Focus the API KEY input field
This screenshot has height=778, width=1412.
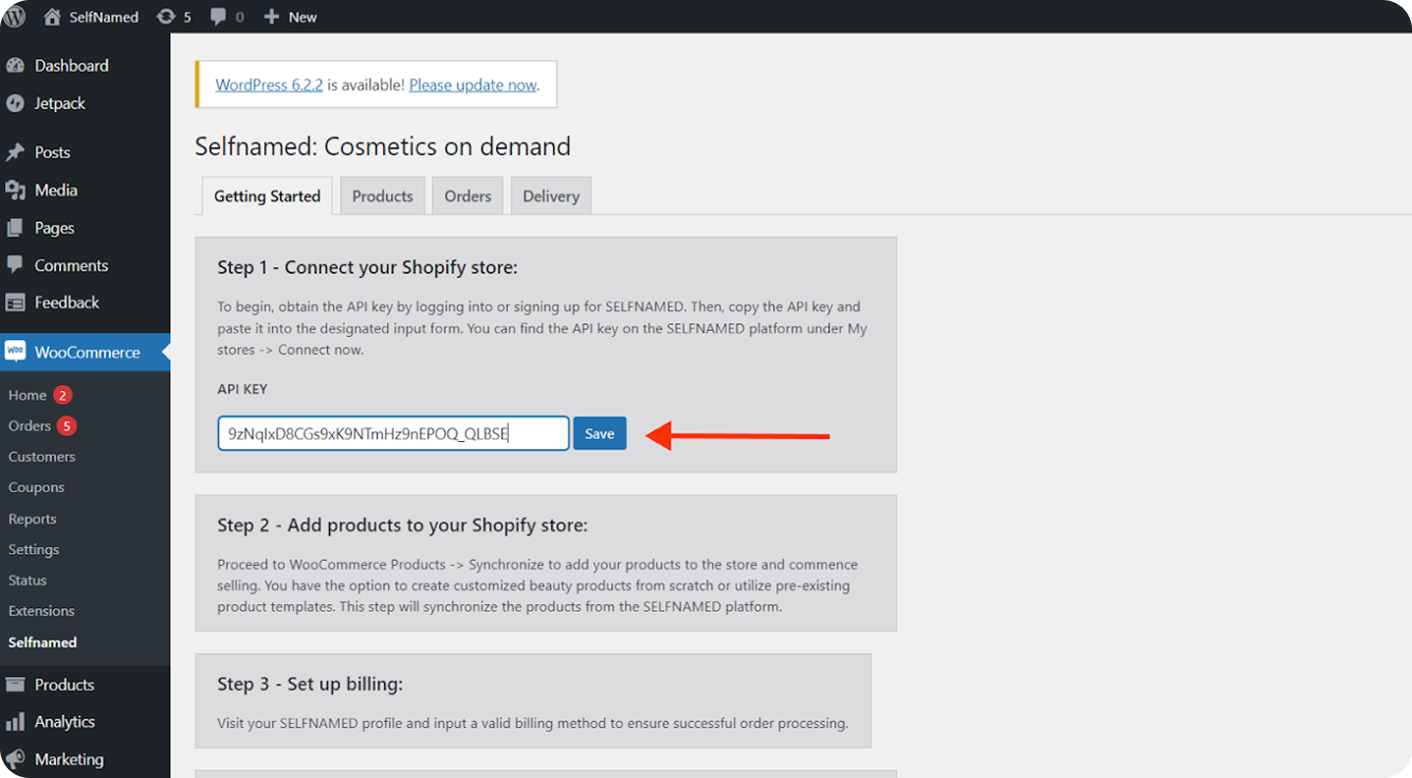tap(393, 433)
